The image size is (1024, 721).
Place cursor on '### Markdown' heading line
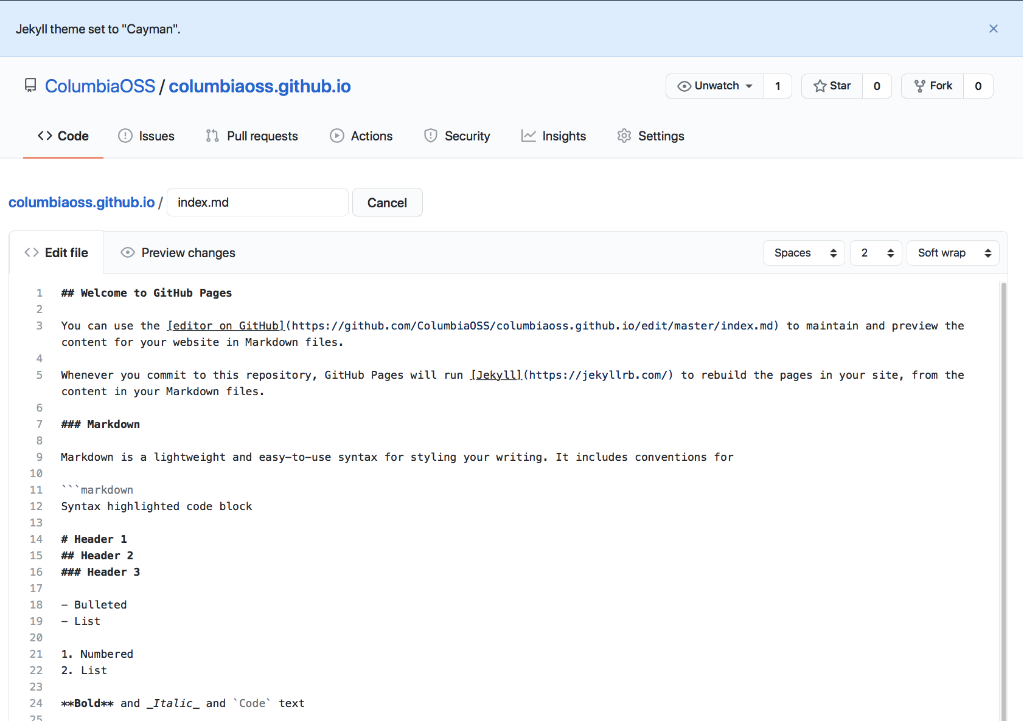tap(100, 424)
